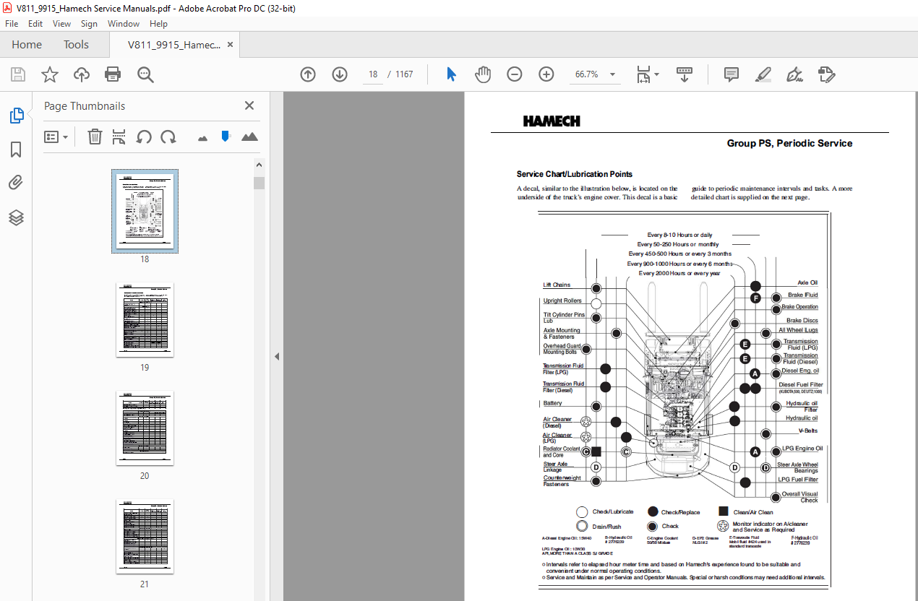Select the V811_9915_Hamec document tab
The height and width of the screenshot is (601, 918).
pos(174,45)
